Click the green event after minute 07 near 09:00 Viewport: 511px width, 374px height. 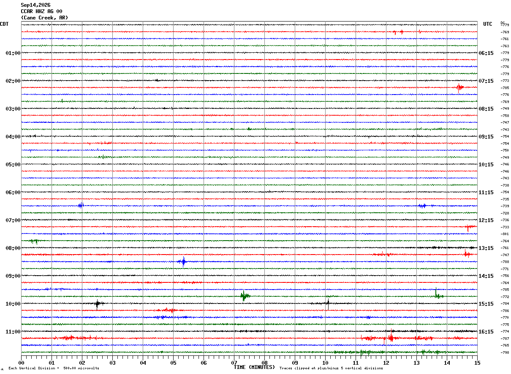tap(245, 296)
